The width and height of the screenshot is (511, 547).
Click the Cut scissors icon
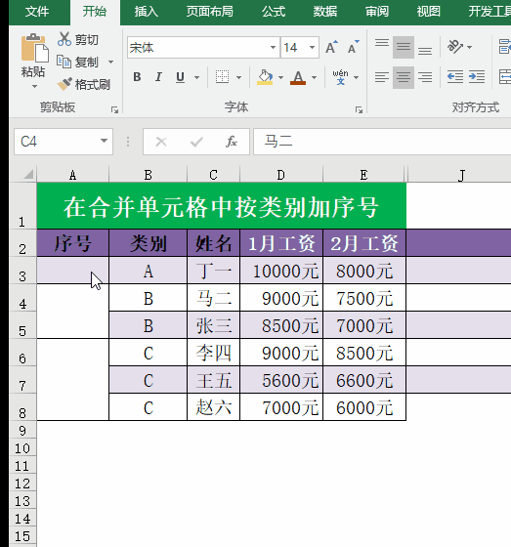tap(64, 39)
